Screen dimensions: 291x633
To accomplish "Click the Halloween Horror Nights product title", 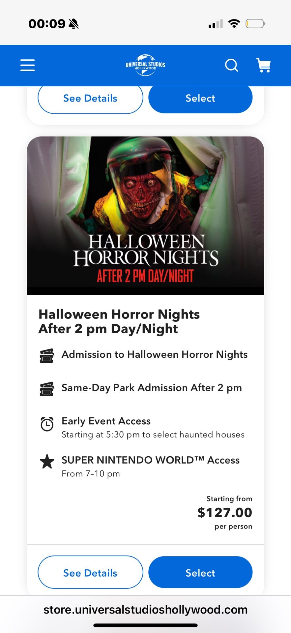I will [119, 321].
